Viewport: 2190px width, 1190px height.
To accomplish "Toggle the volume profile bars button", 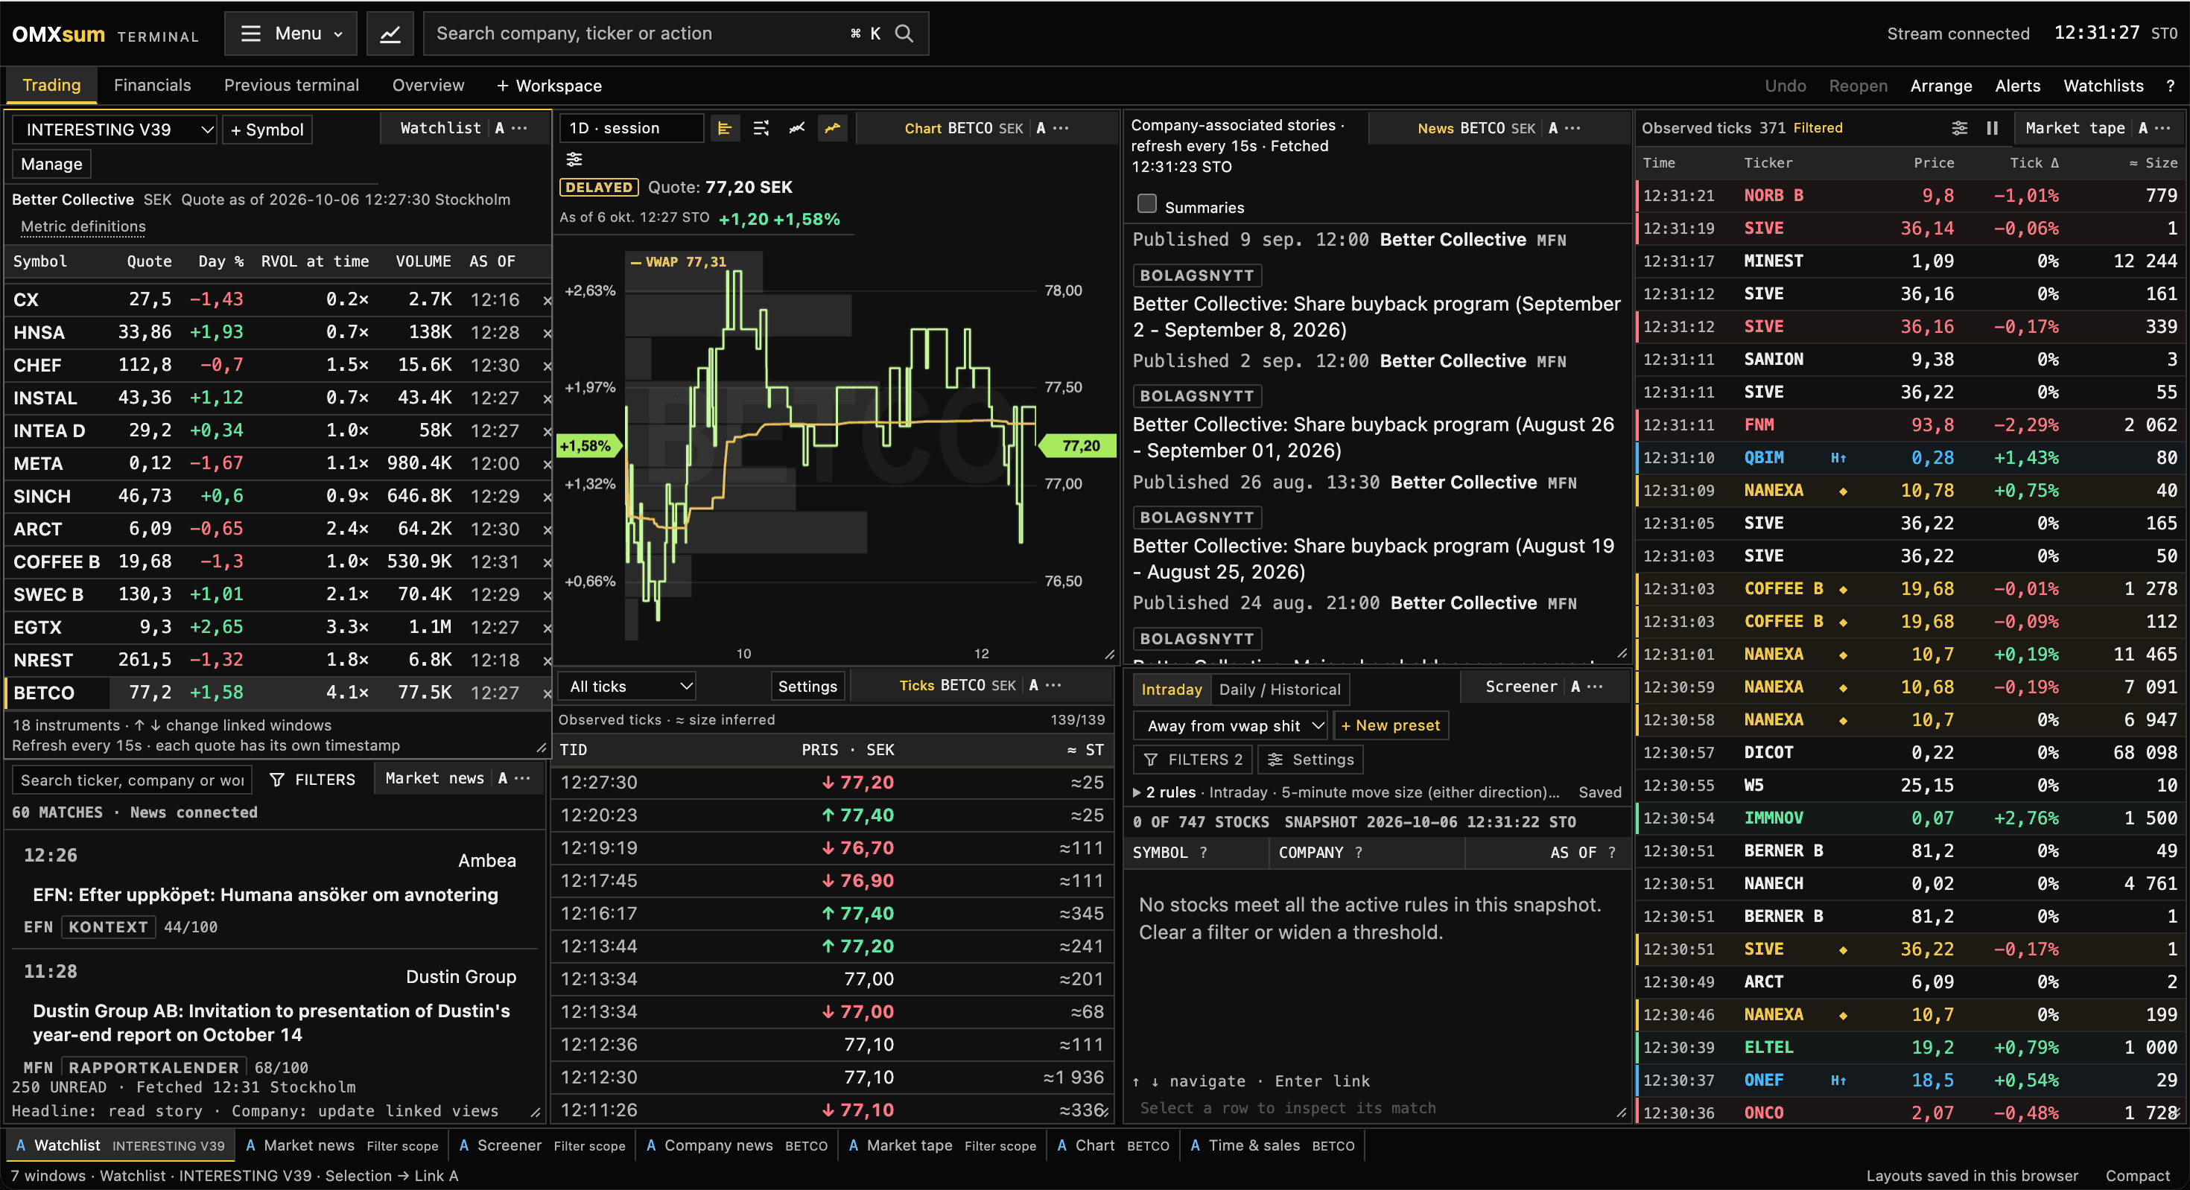I will pos(726,128).
